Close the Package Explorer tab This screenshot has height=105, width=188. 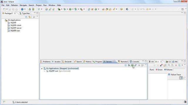click(15, 13)
